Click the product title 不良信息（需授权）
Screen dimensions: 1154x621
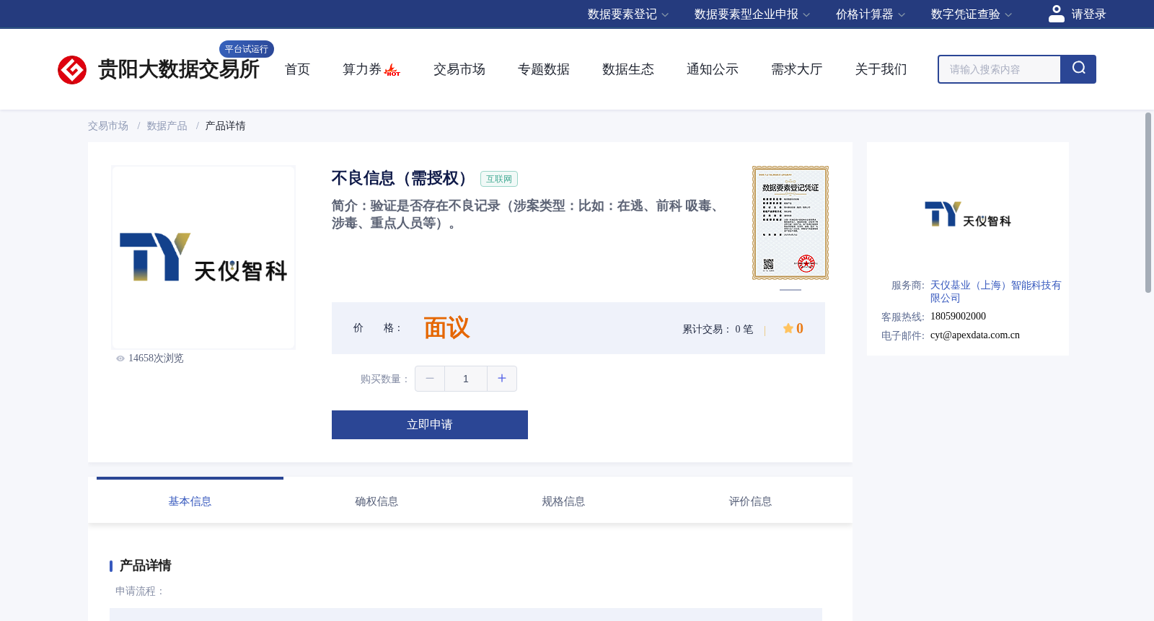pyautogui.click(x=400, y=178)
